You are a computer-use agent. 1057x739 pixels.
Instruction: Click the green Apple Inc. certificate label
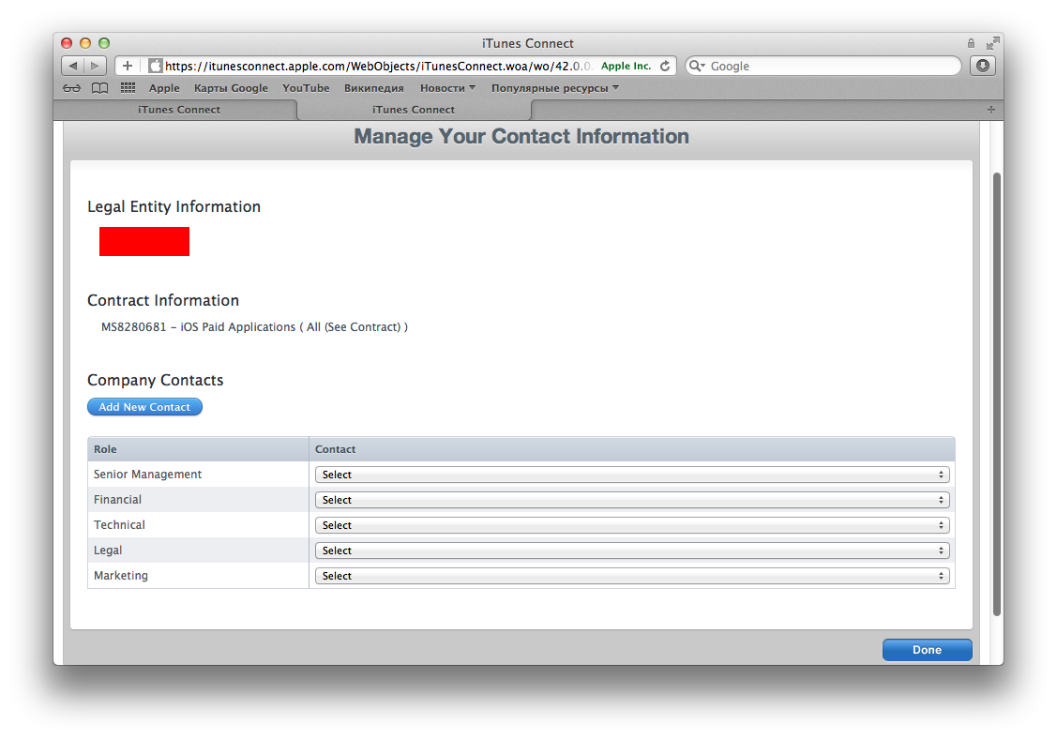click(626, 66)
